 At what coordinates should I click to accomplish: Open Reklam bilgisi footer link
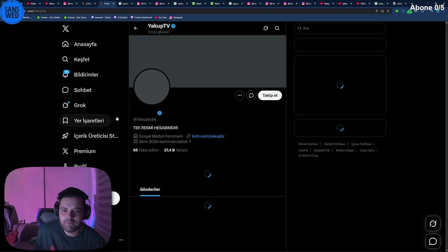click(x=345, y=150)
